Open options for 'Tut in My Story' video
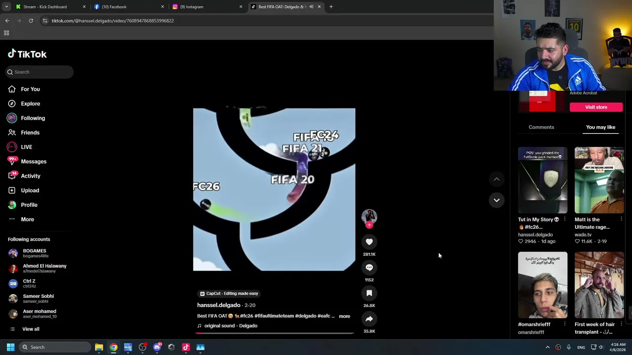This screenshot has width=632, height=355. tap(564, 219)
